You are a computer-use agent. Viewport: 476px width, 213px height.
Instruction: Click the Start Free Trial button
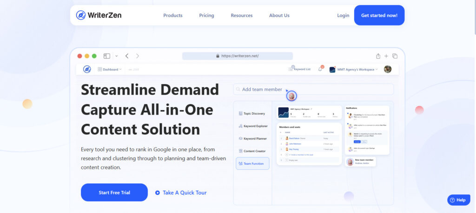(114, 193)
